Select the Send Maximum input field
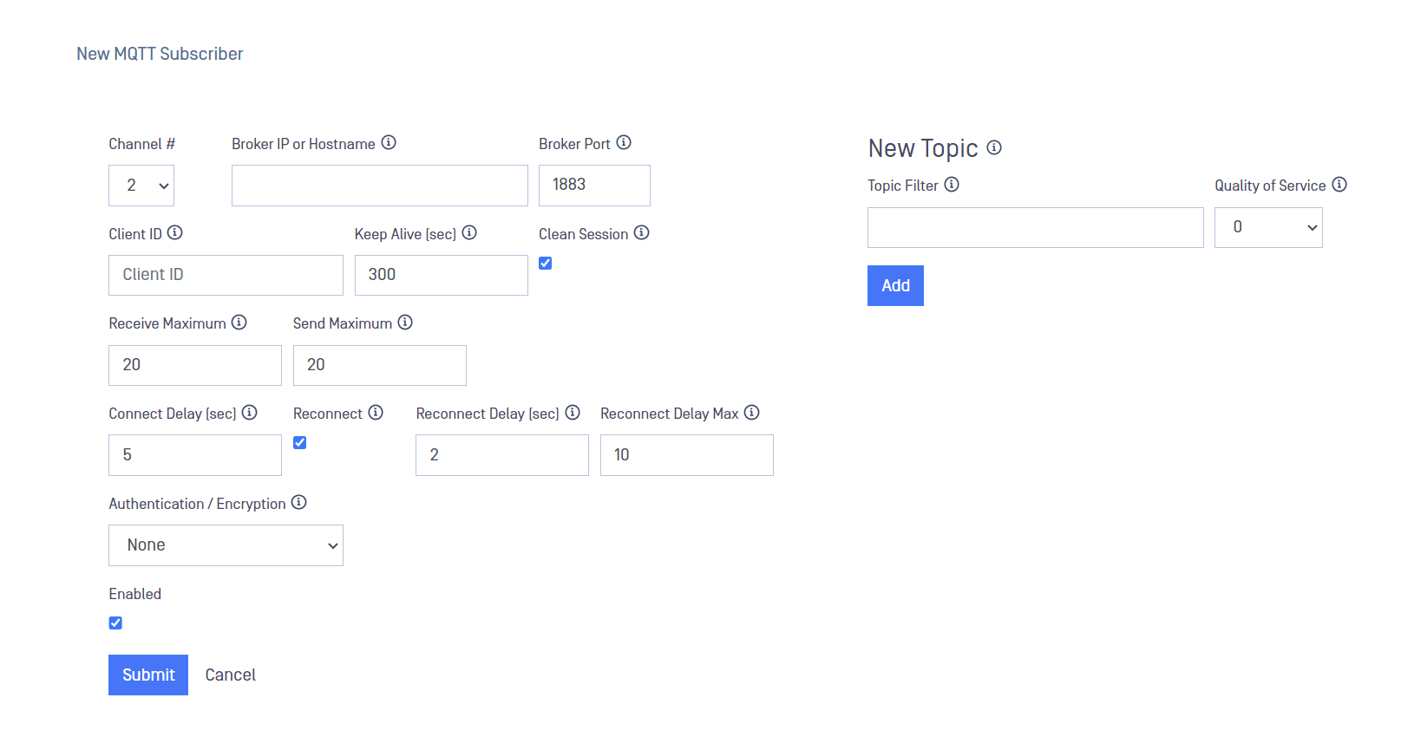The image size is (1401, 750). coord(380,365)
